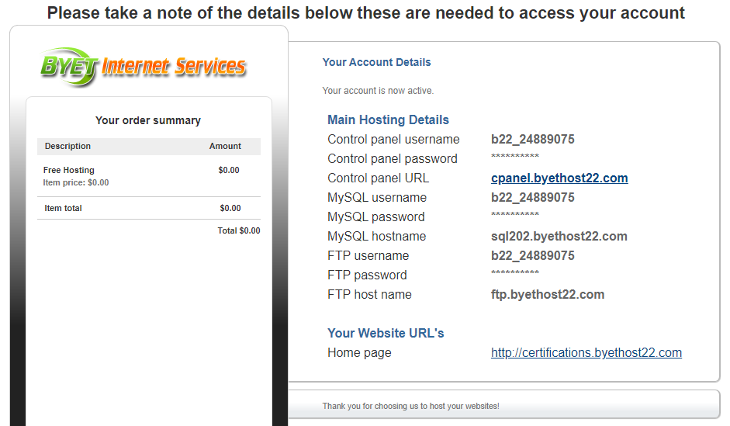Open the certifications.byethost22.com home page link
The image size is (730, 426).
click(586, 353)
